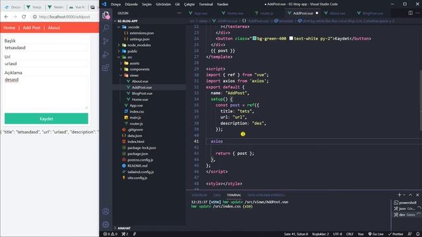The image size is (422, 237).
Task: Open the Manage gear icon
Action: pos(105,224)
